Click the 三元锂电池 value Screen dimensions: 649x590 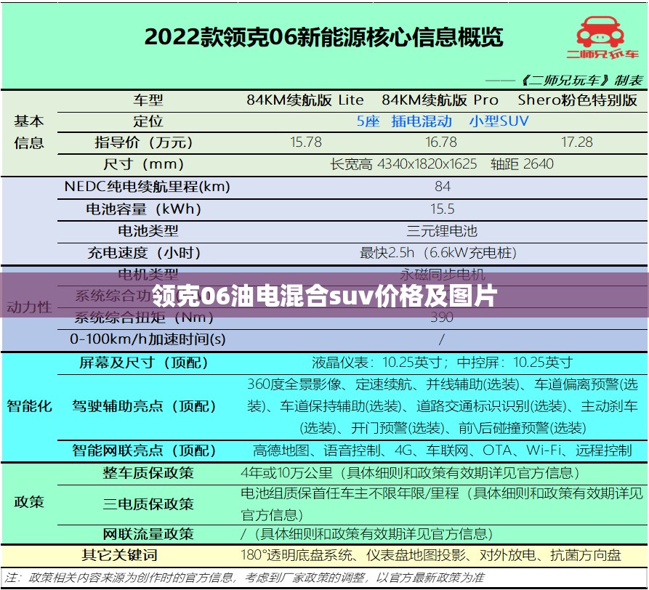point(442,231)
